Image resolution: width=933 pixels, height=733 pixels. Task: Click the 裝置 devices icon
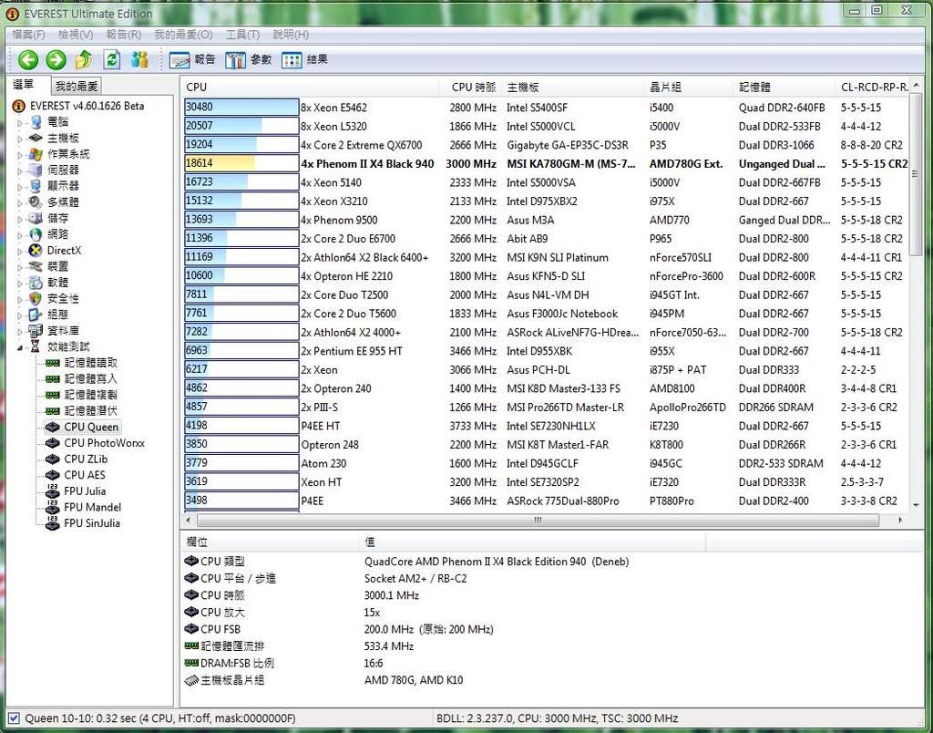pyautogui.click(x=36, y=267)
